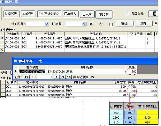
Task: Click yellow cell 610 in lower table
Action: coord(148,122)
